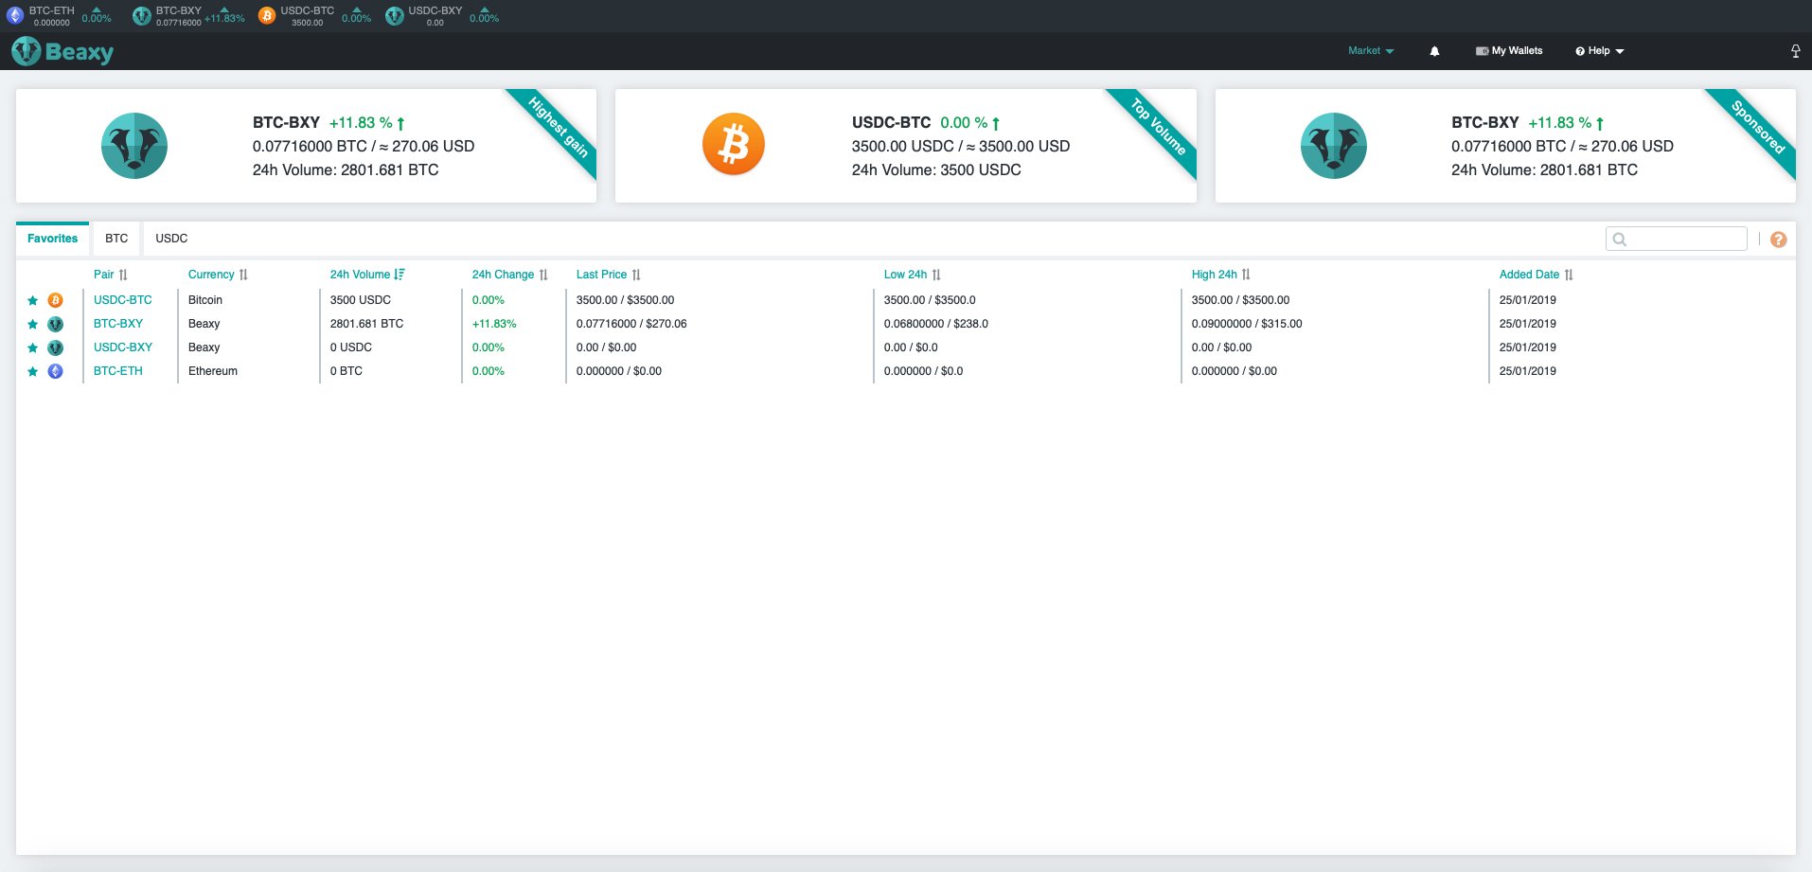The image size is (1812, 872).
Task: Open the USDC-BTC pair link
Action: 123,300
